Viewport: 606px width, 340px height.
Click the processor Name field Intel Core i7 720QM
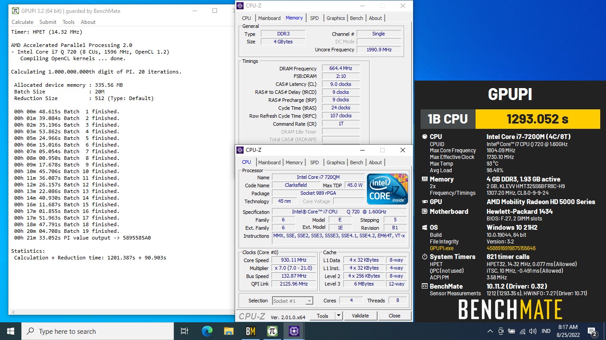(x=318, y=177)
